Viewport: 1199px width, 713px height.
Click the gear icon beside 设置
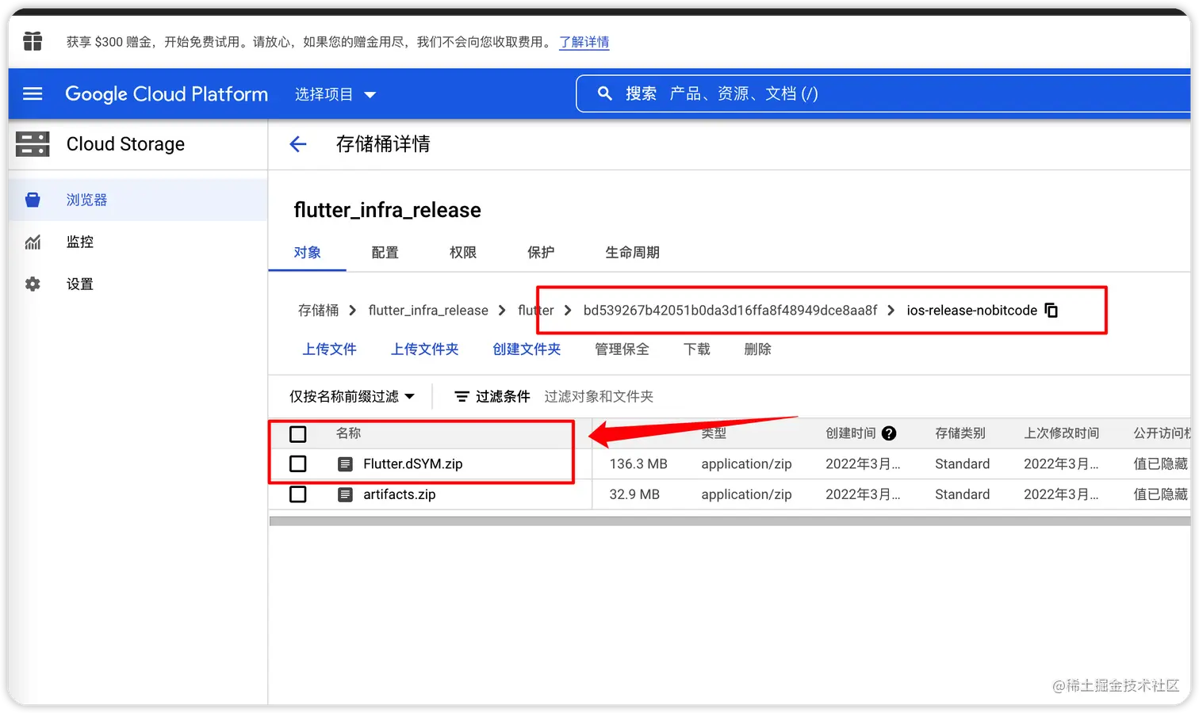click(x=33, y=284)
